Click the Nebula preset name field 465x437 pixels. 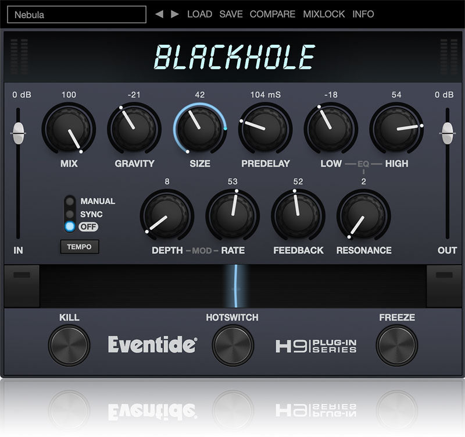click(x=77, y=15)
